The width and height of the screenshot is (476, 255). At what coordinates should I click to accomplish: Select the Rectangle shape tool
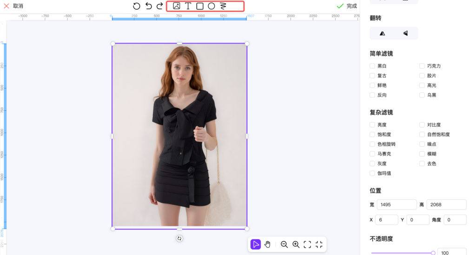(x=200, y=6)
